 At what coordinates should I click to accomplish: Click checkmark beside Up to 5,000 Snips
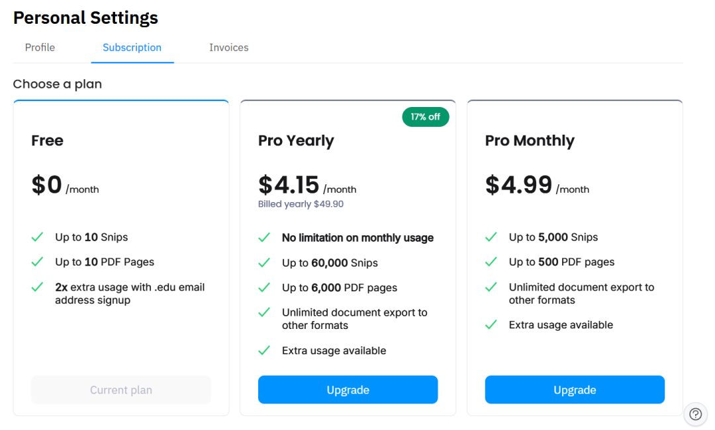click(491, 237)
